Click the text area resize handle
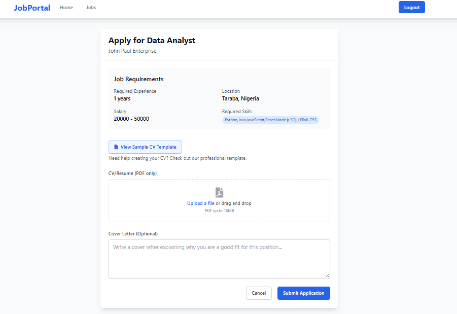 327,275
